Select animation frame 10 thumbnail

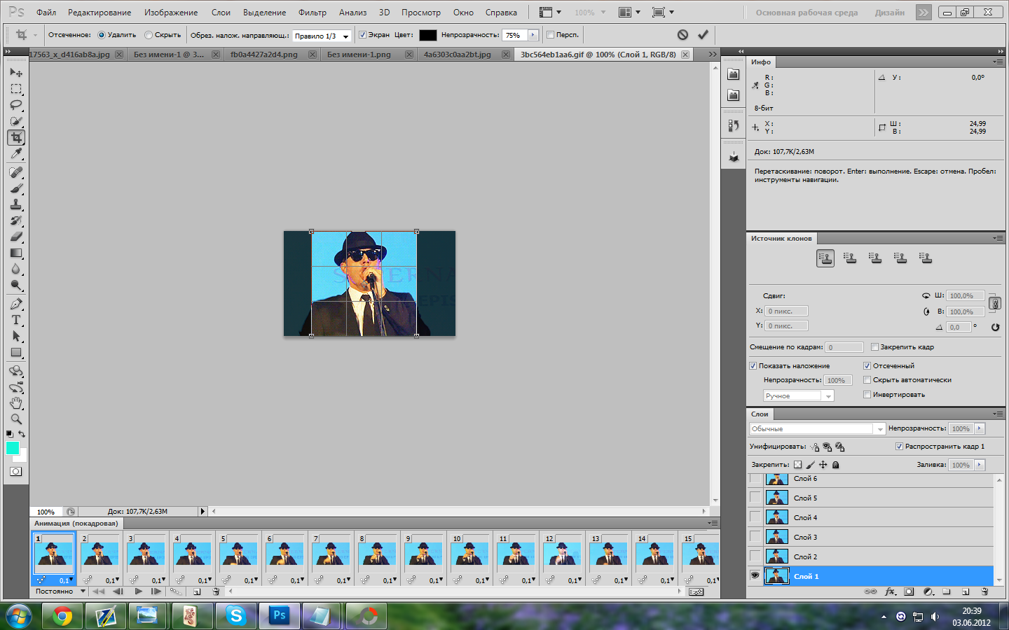[469, 554]
